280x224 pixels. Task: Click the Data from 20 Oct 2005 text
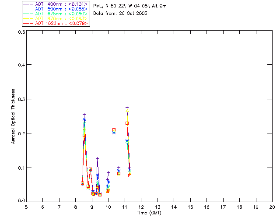pos(120,13)
